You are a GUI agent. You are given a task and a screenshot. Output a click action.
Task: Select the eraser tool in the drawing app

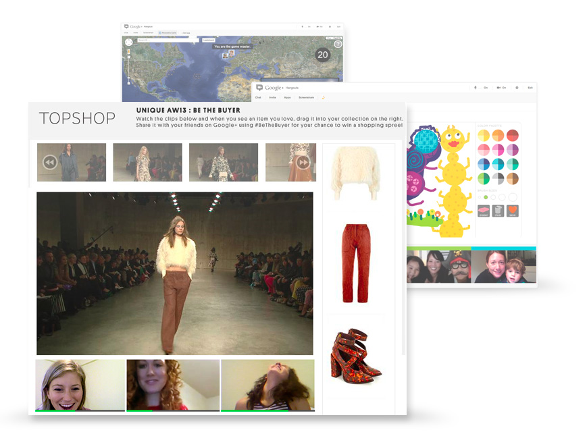[x=484, y=211]
